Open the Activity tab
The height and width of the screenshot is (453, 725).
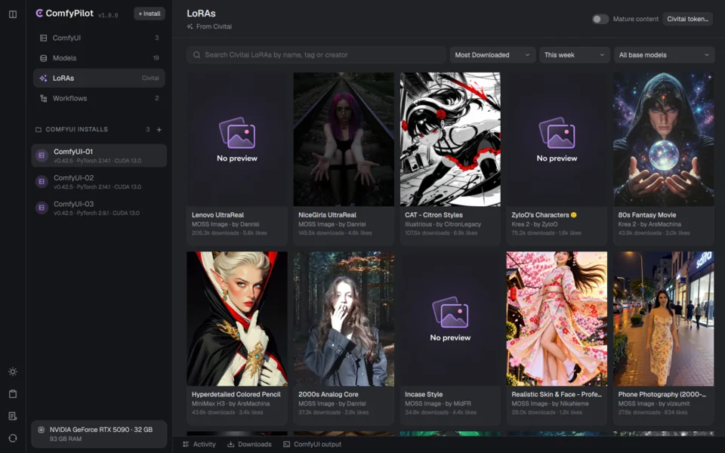tap(199, 444)
